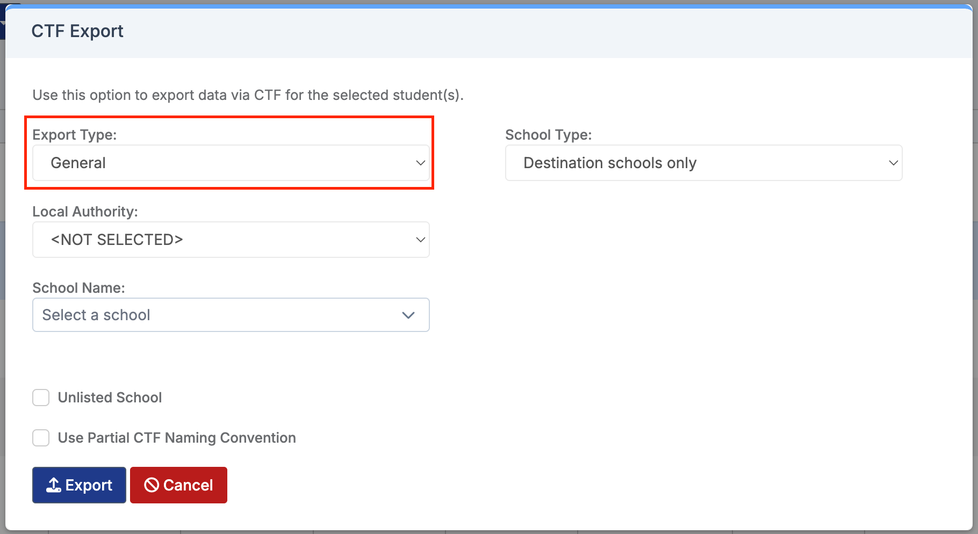The height and width of the screenshot is (534, 978).
Task: Click the prohibition icon on Cancel button
Action: pyautogui.click(x=151, y=485)
